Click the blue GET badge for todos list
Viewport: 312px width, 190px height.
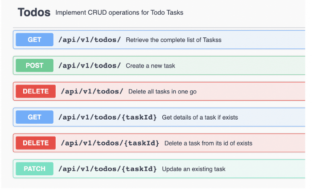point(35,40)
